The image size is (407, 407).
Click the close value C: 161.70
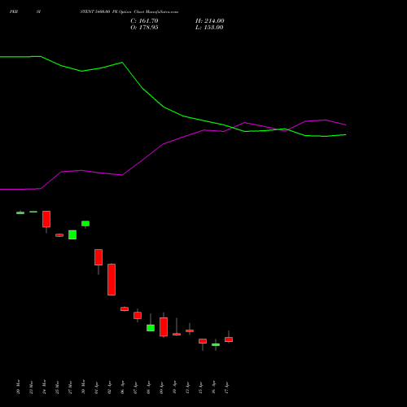pyautogui.click(x=144, y=21)
